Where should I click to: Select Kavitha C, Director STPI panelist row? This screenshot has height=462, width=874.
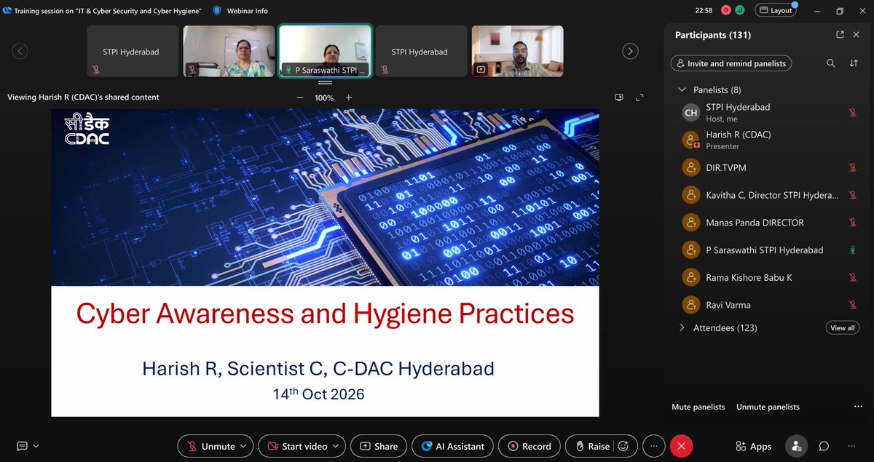click(x=768, y=195)
